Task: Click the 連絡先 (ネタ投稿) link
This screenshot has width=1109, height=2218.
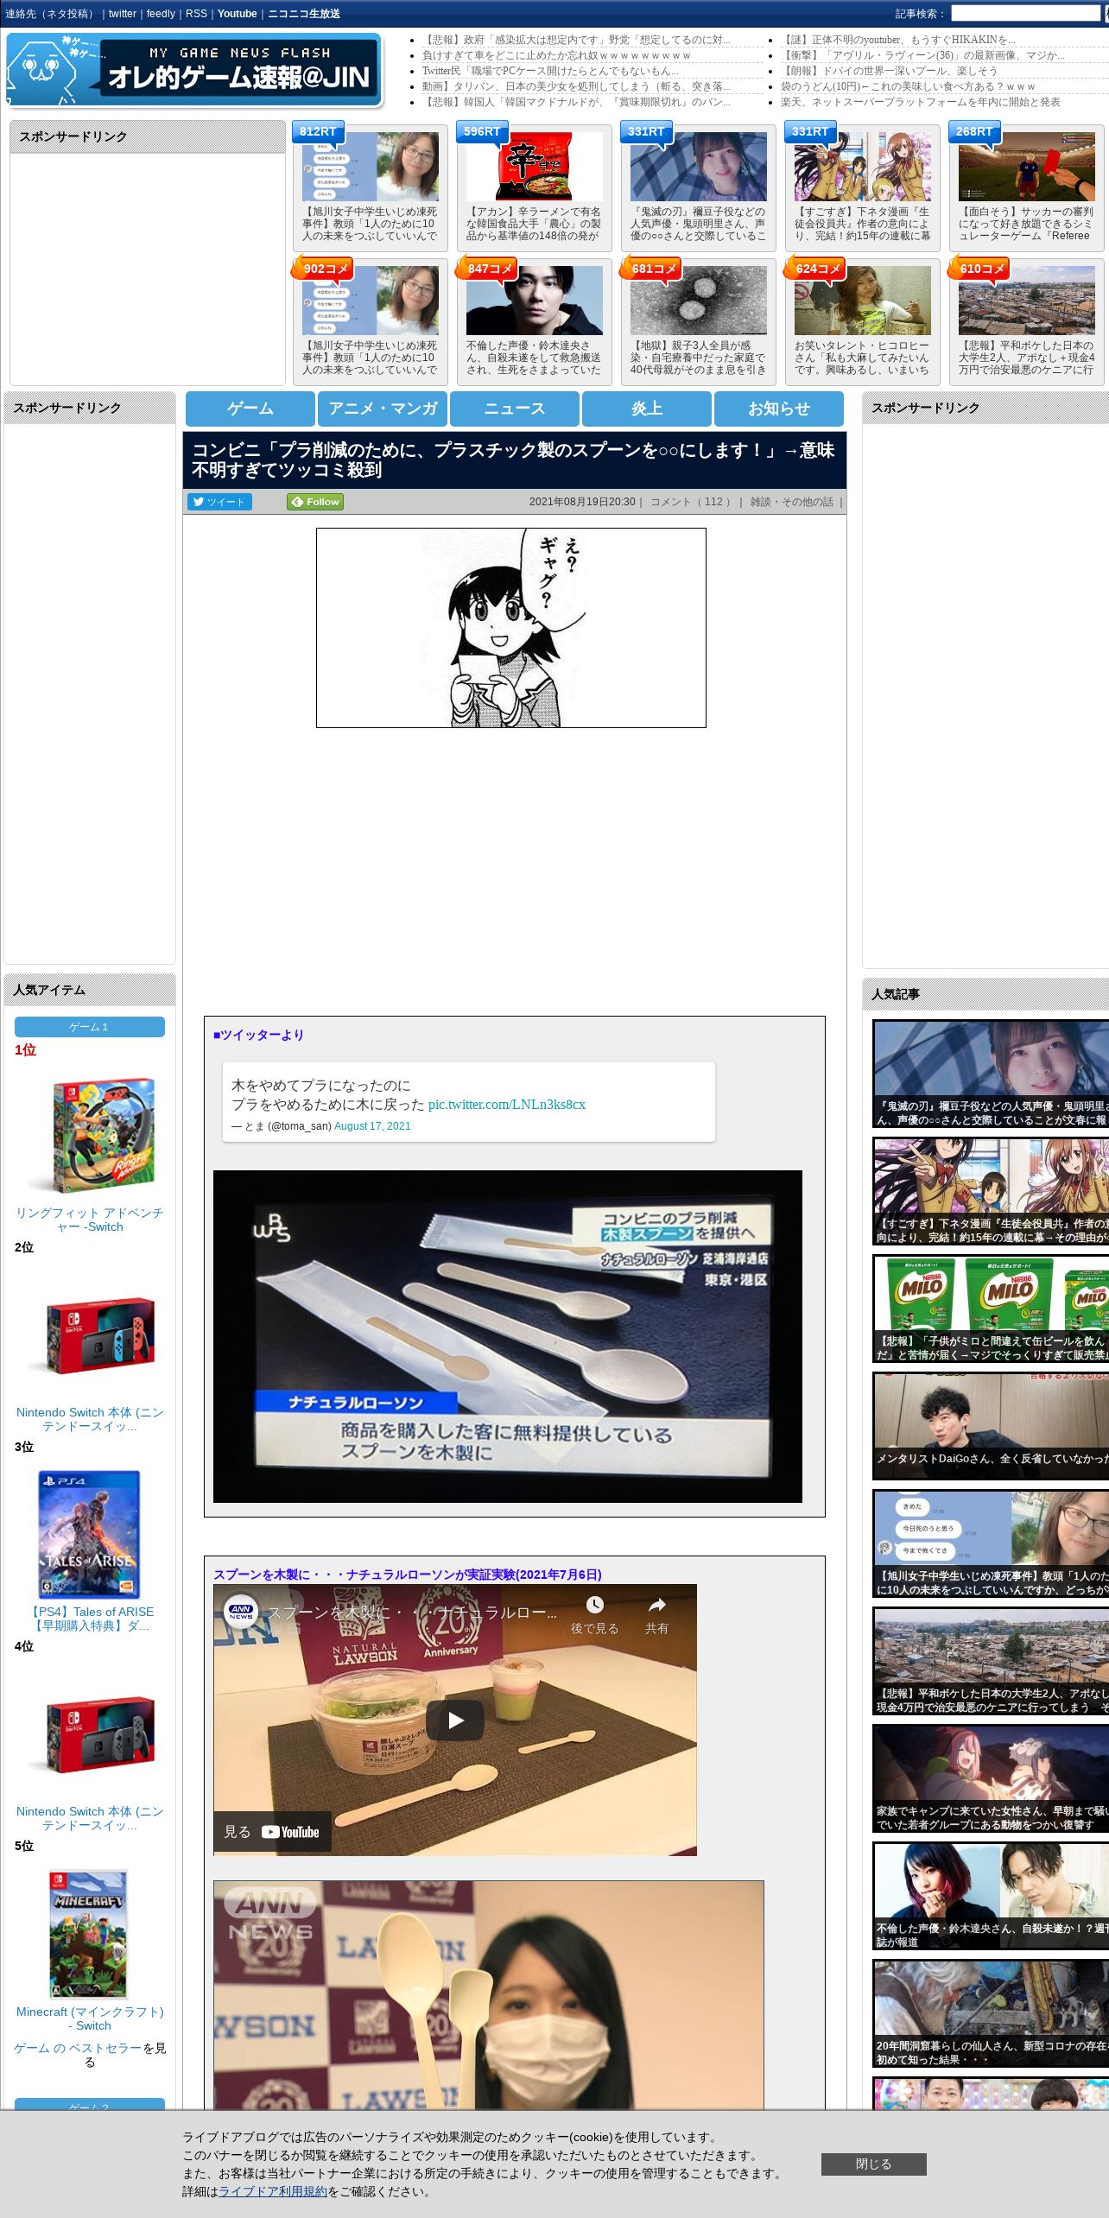Action: pos(50,14)
